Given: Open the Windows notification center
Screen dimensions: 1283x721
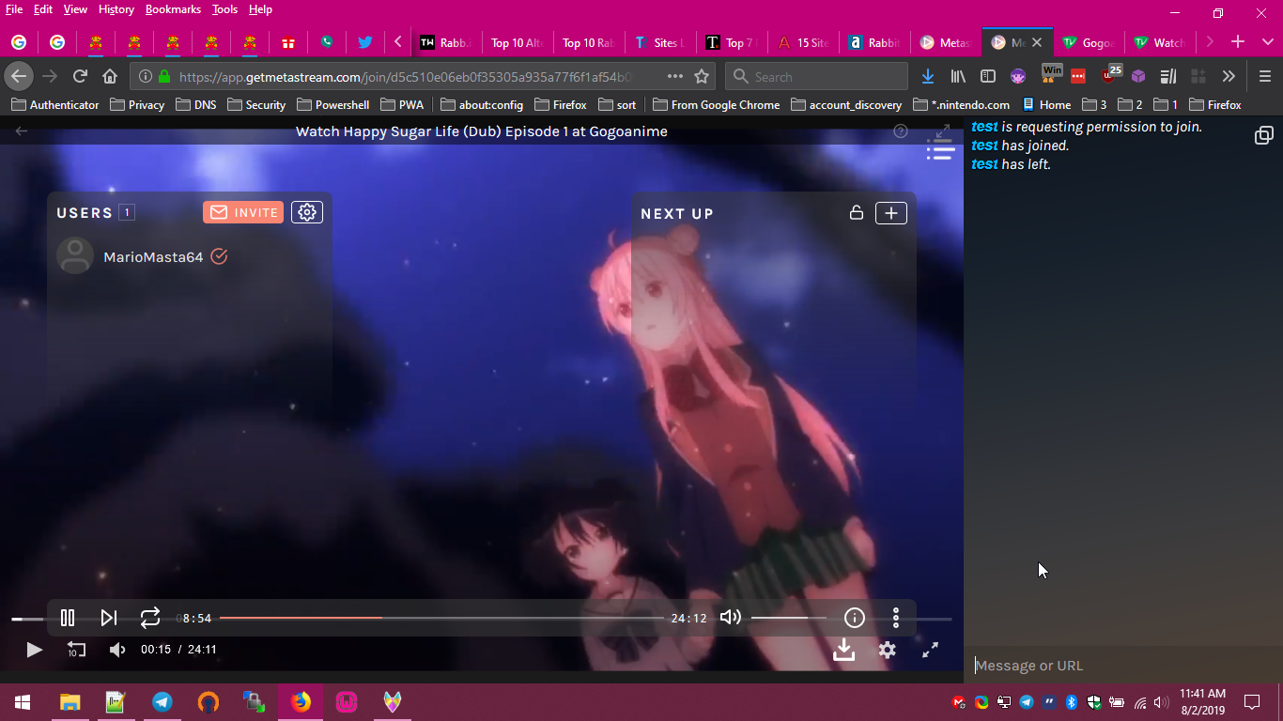Looking at the screenshot, I should [x=1252, y=702].
